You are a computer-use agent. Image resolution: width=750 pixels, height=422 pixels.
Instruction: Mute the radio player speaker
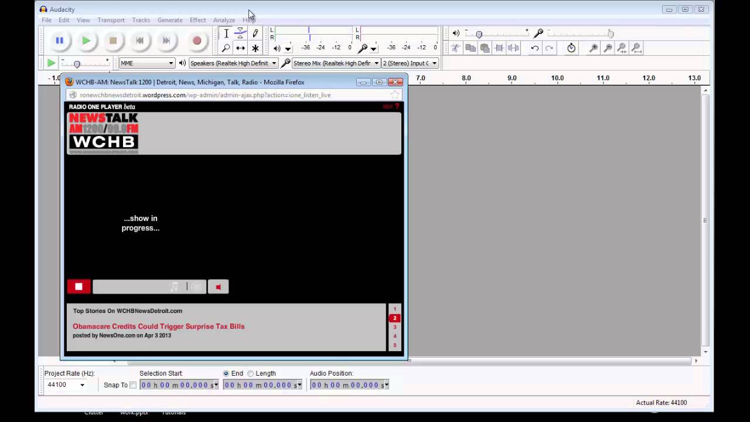tap(218, 287)
